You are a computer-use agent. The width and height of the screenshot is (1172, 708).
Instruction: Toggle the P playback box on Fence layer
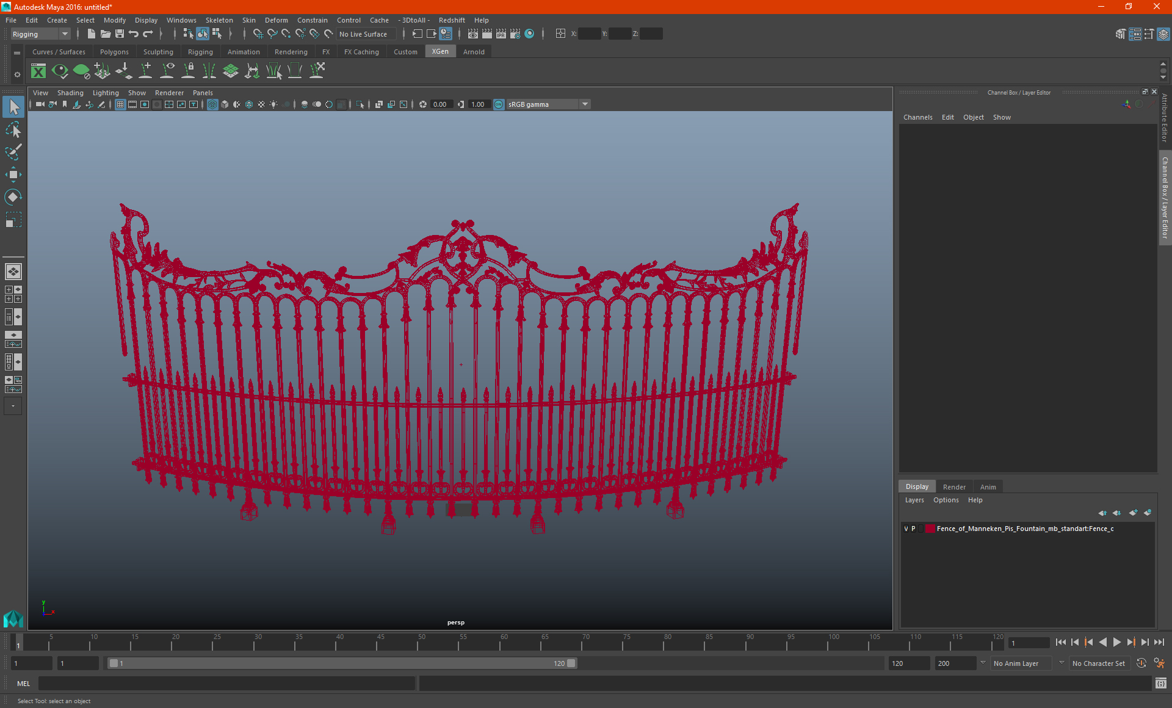click(913, 529)
